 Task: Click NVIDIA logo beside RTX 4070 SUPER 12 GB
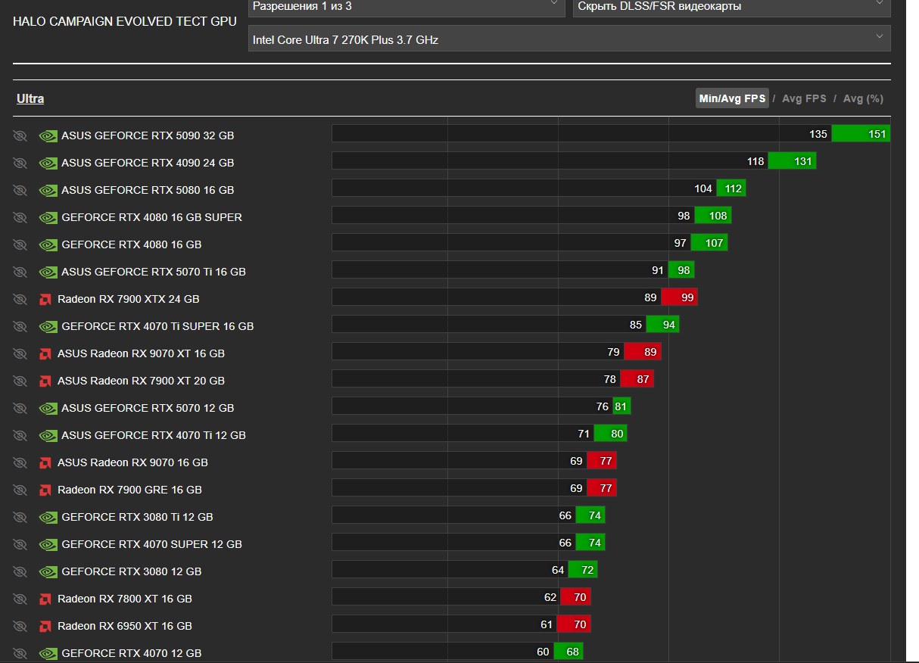pyautogui.click(x=48, y=545)
